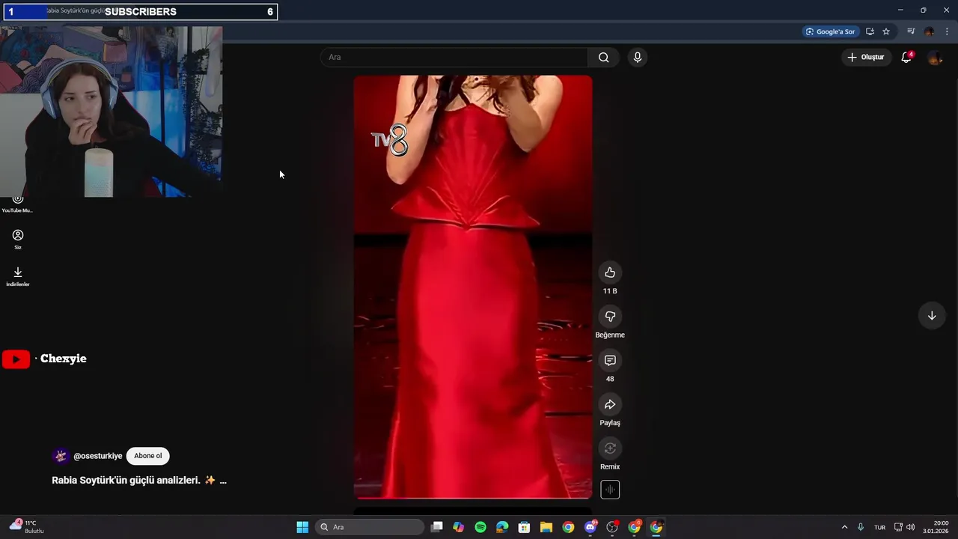Open Task View in the taskbar

(x=437, y=527)
